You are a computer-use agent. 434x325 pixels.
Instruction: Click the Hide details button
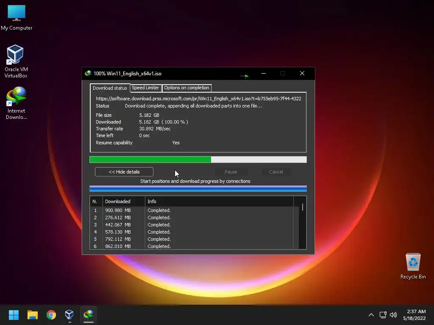124,172
